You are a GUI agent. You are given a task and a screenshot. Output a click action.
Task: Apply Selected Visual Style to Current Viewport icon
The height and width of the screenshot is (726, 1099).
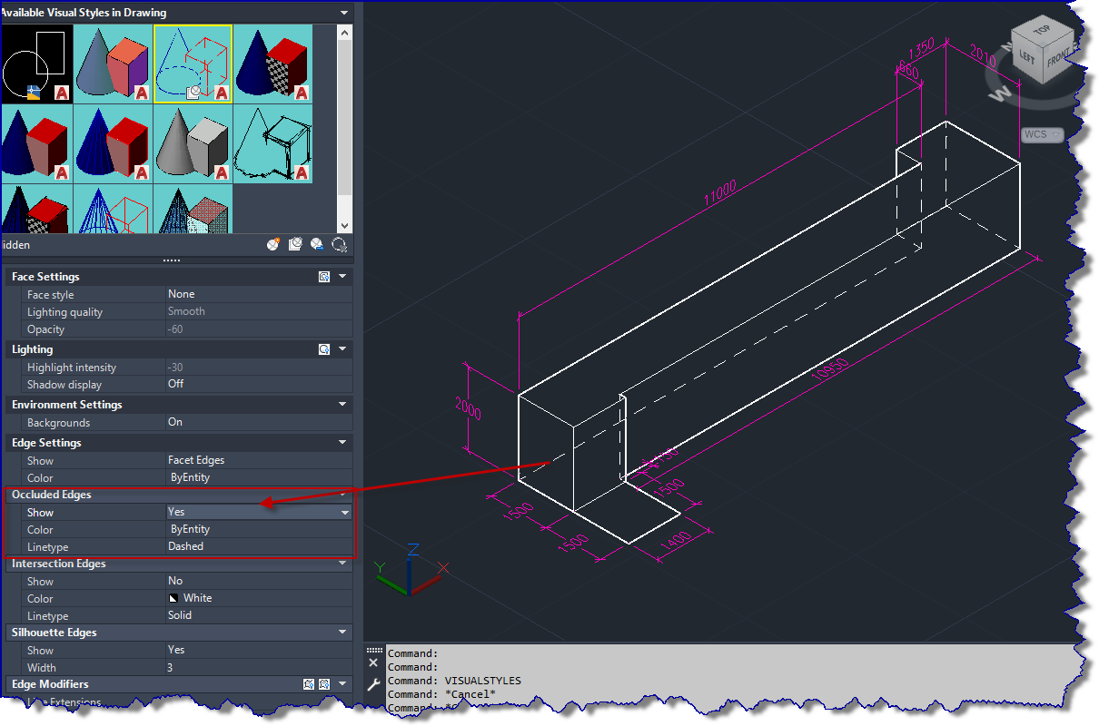[294, 243]
